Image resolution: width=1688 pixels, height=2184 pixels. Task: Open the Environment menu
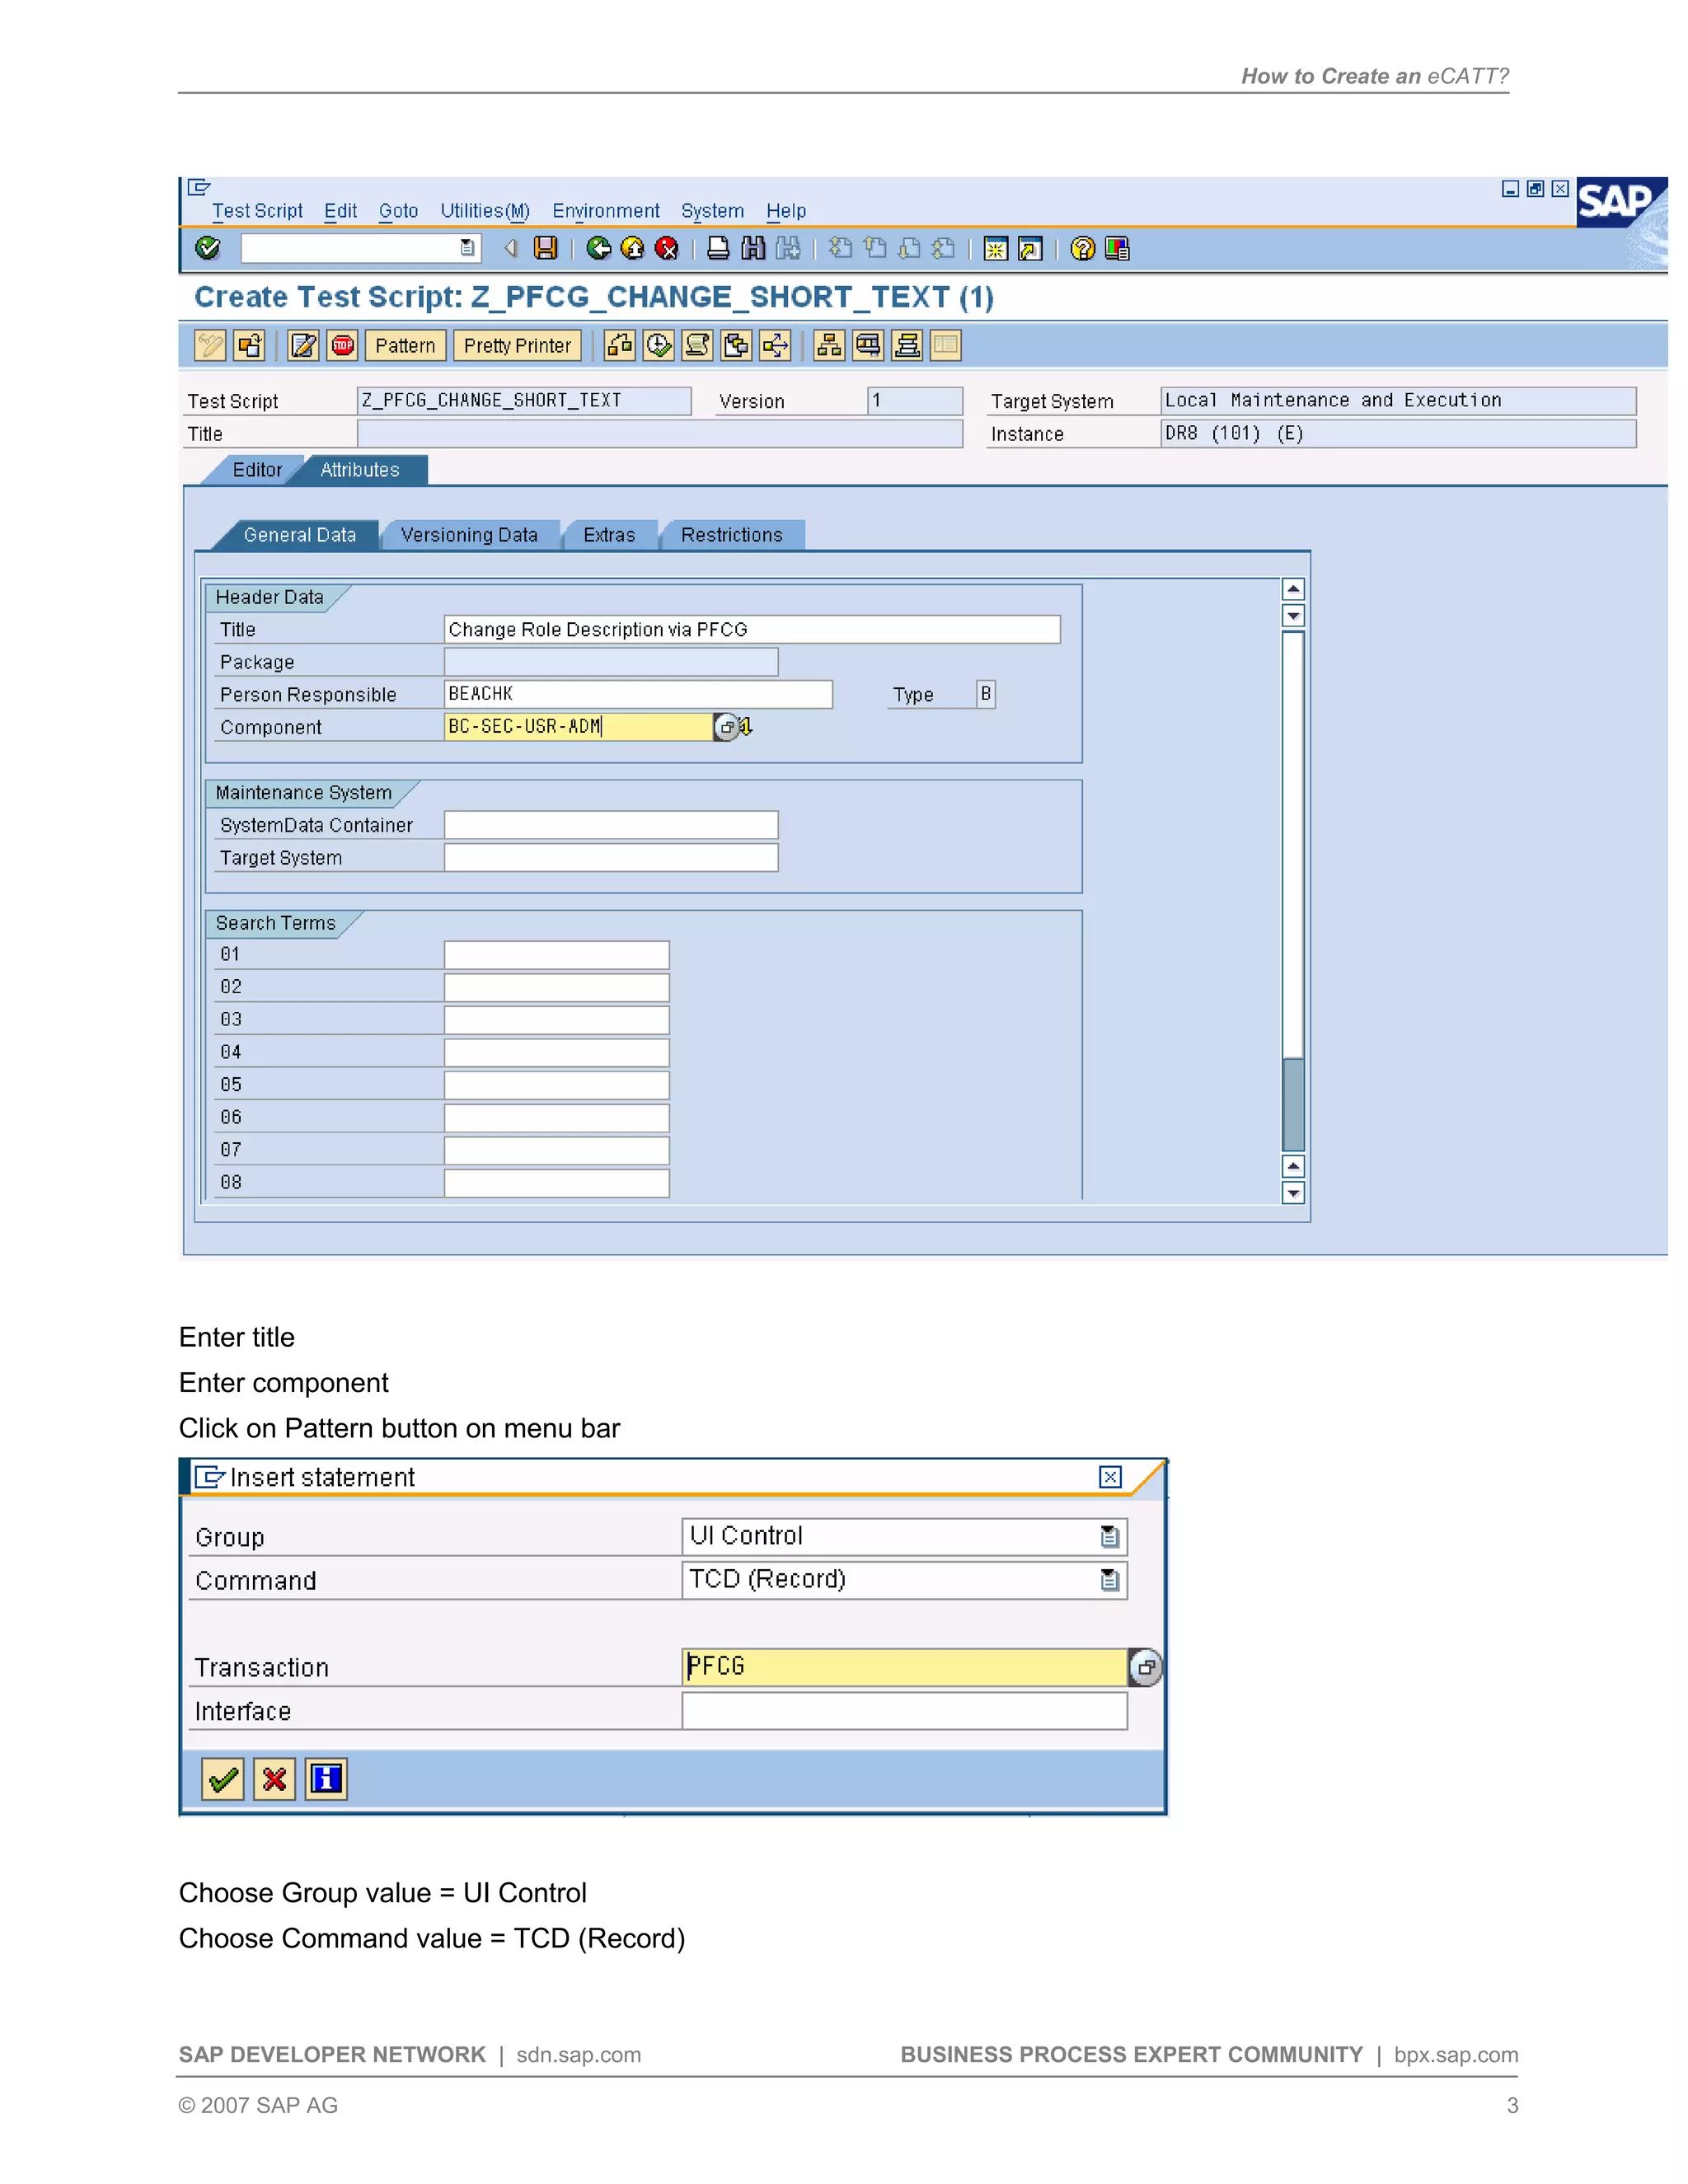point(606,211)
